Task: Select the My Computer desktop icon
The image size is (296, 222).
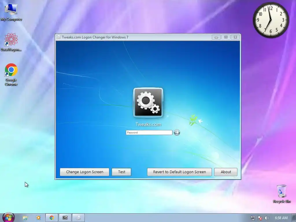Action: pyautogui.click(x=11, y=12)
